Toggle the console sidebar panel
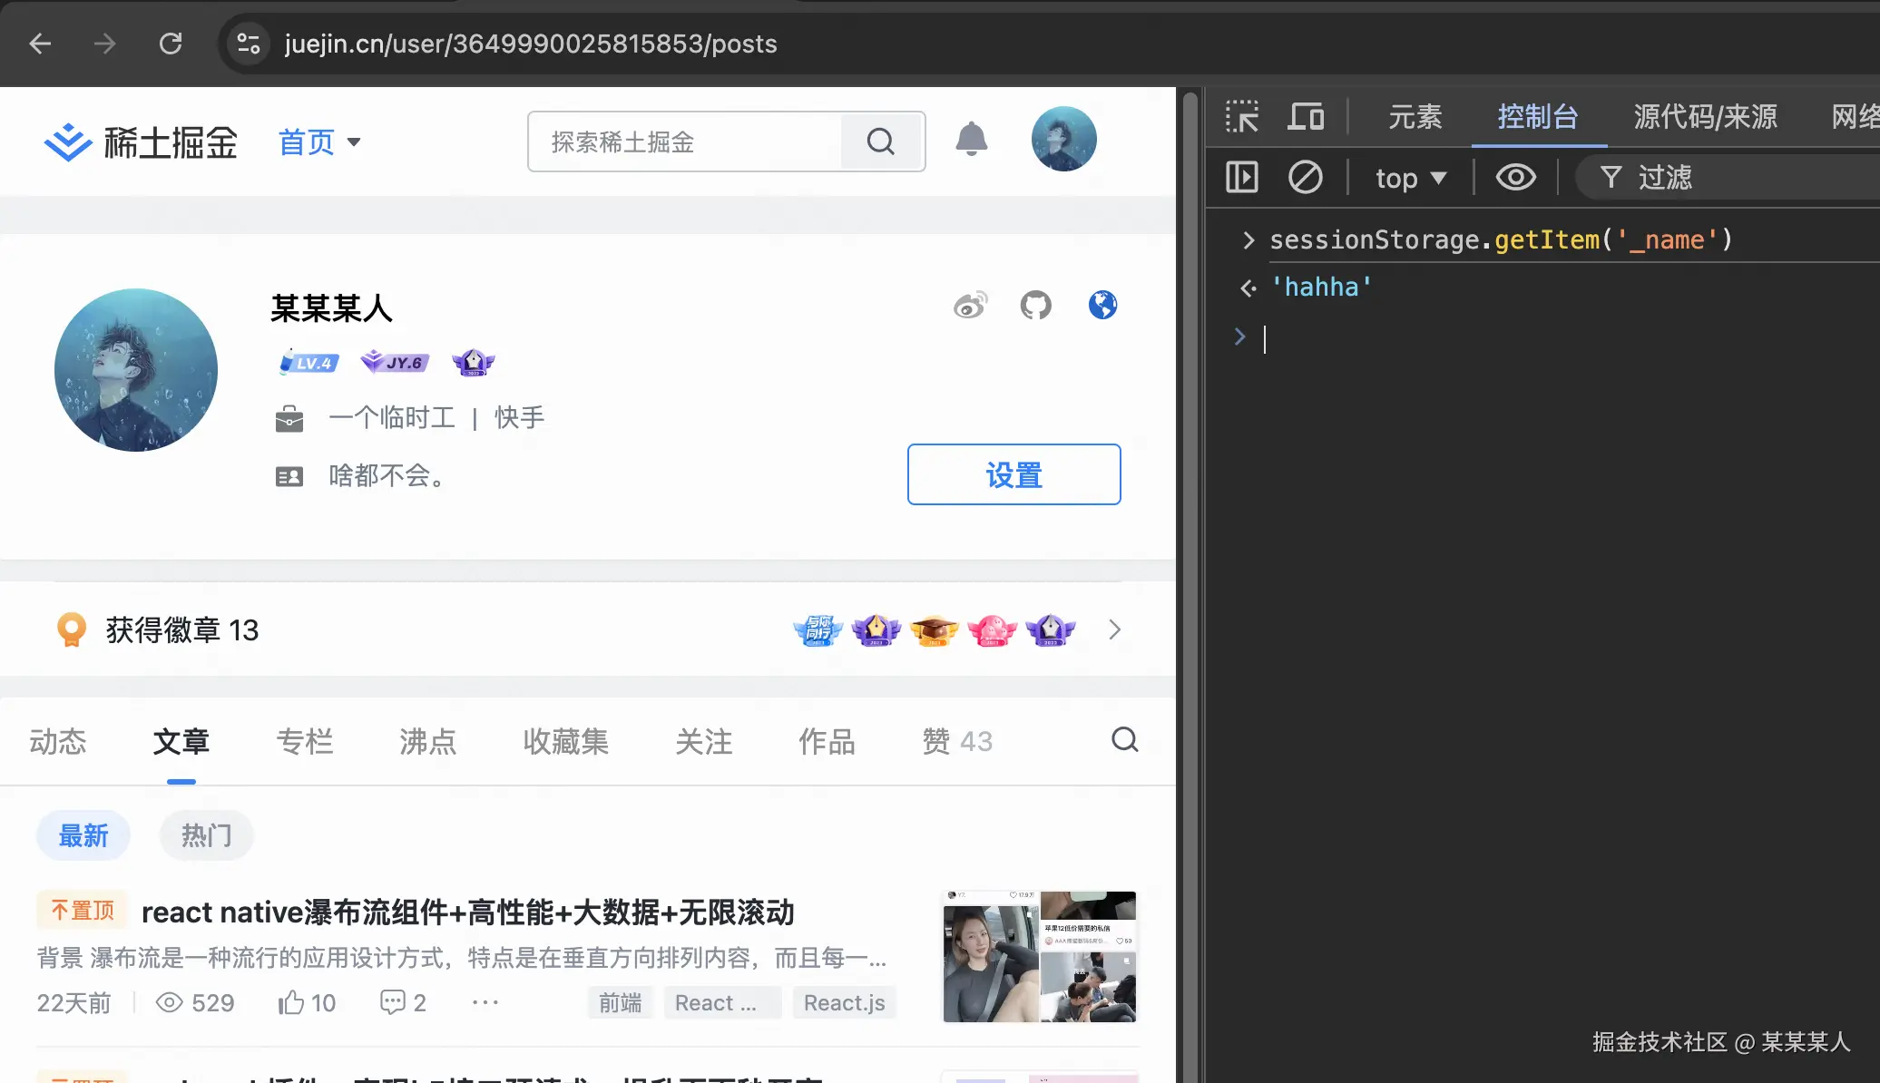This screenshot has height=1083, width=1880. click(1241, 177)
